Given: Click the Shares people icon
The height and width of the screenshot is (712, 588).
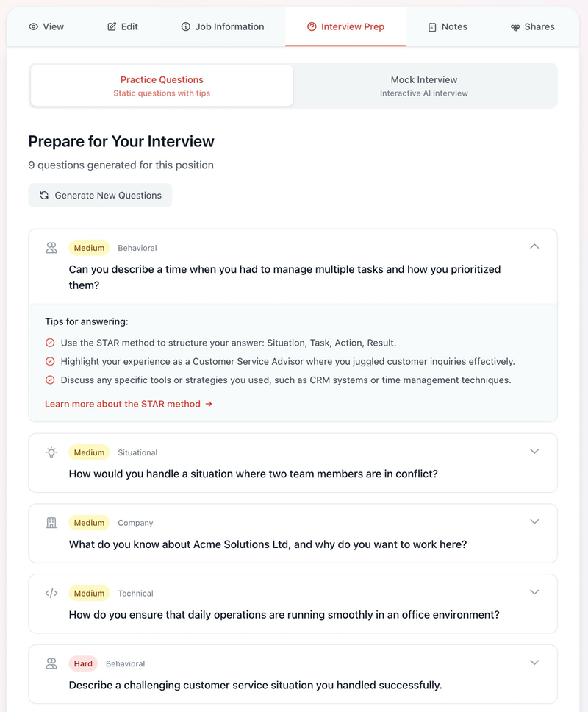Looking at the screenshot, I should (515, 27).
